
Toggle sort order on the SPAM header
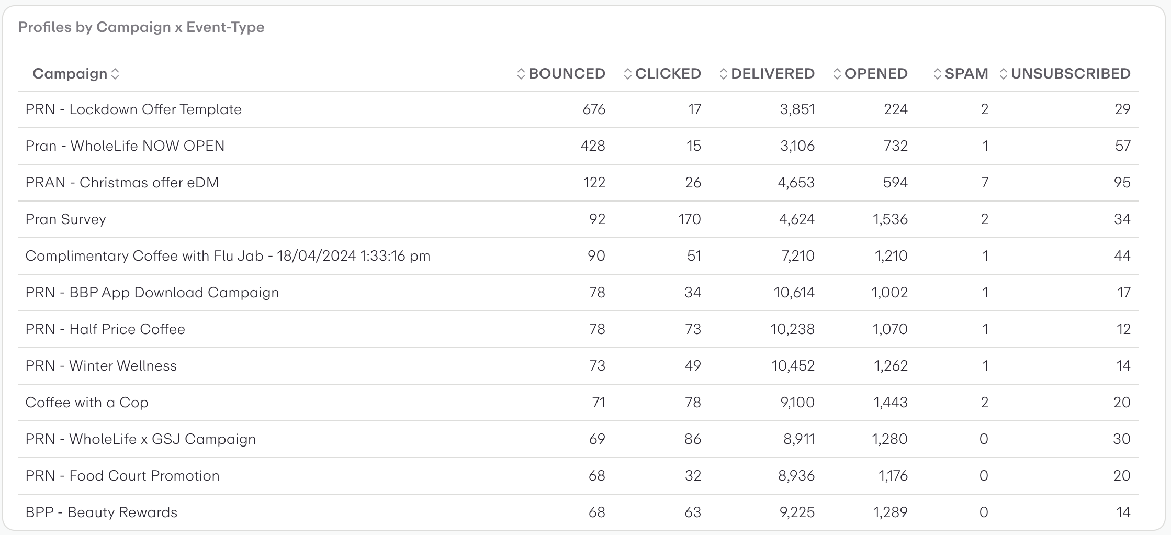[x=937, y=74]
